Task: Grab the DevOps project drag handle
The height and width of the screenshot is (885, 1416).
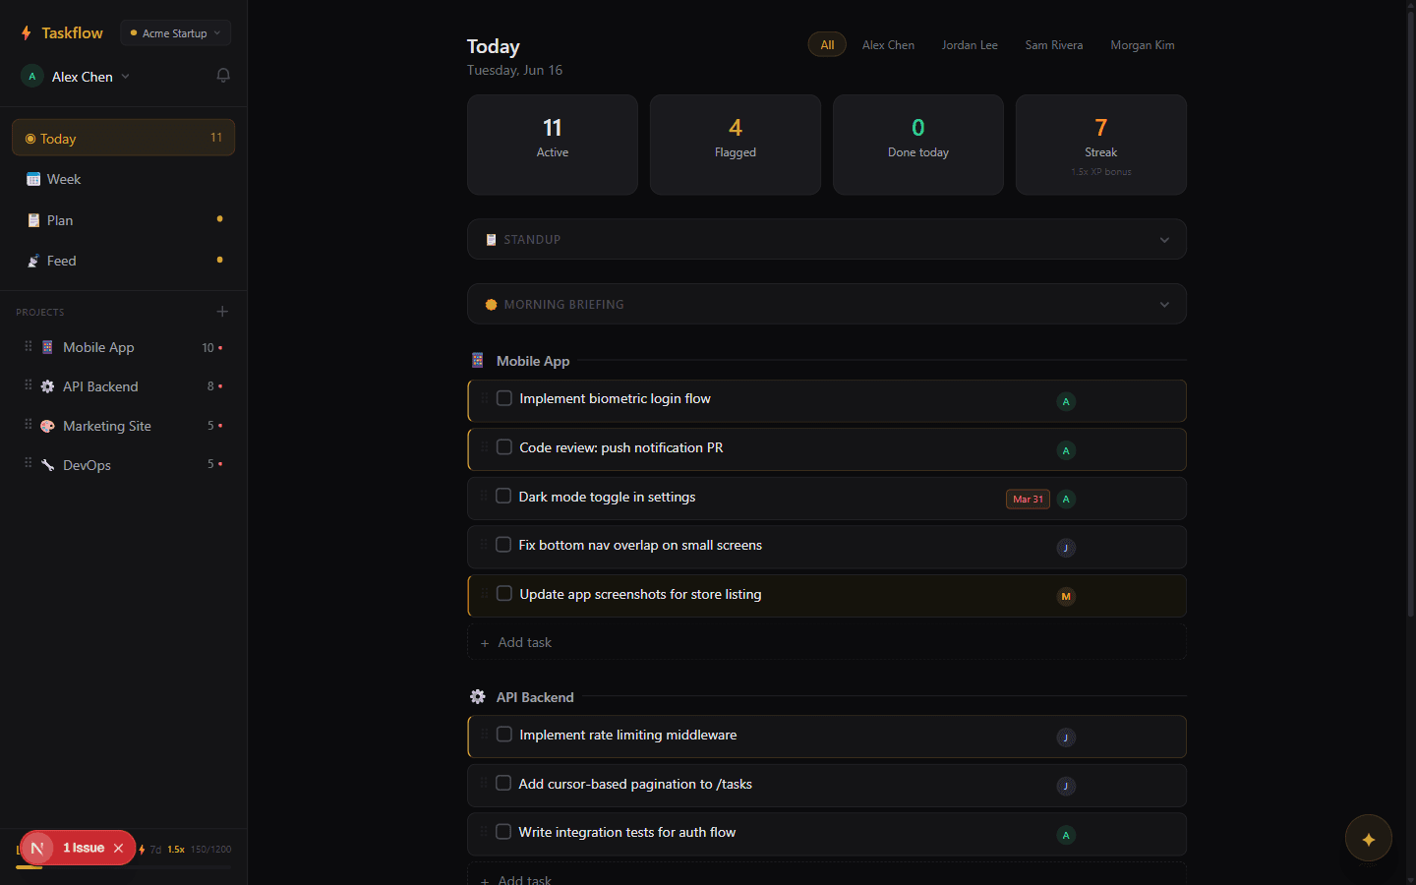Action: click(29, 463)
